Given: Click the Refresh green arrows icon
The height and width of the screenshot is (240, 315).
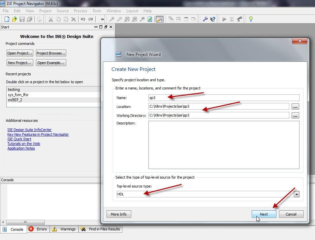Looking at the screenshot, I should (x=150, y=19).
